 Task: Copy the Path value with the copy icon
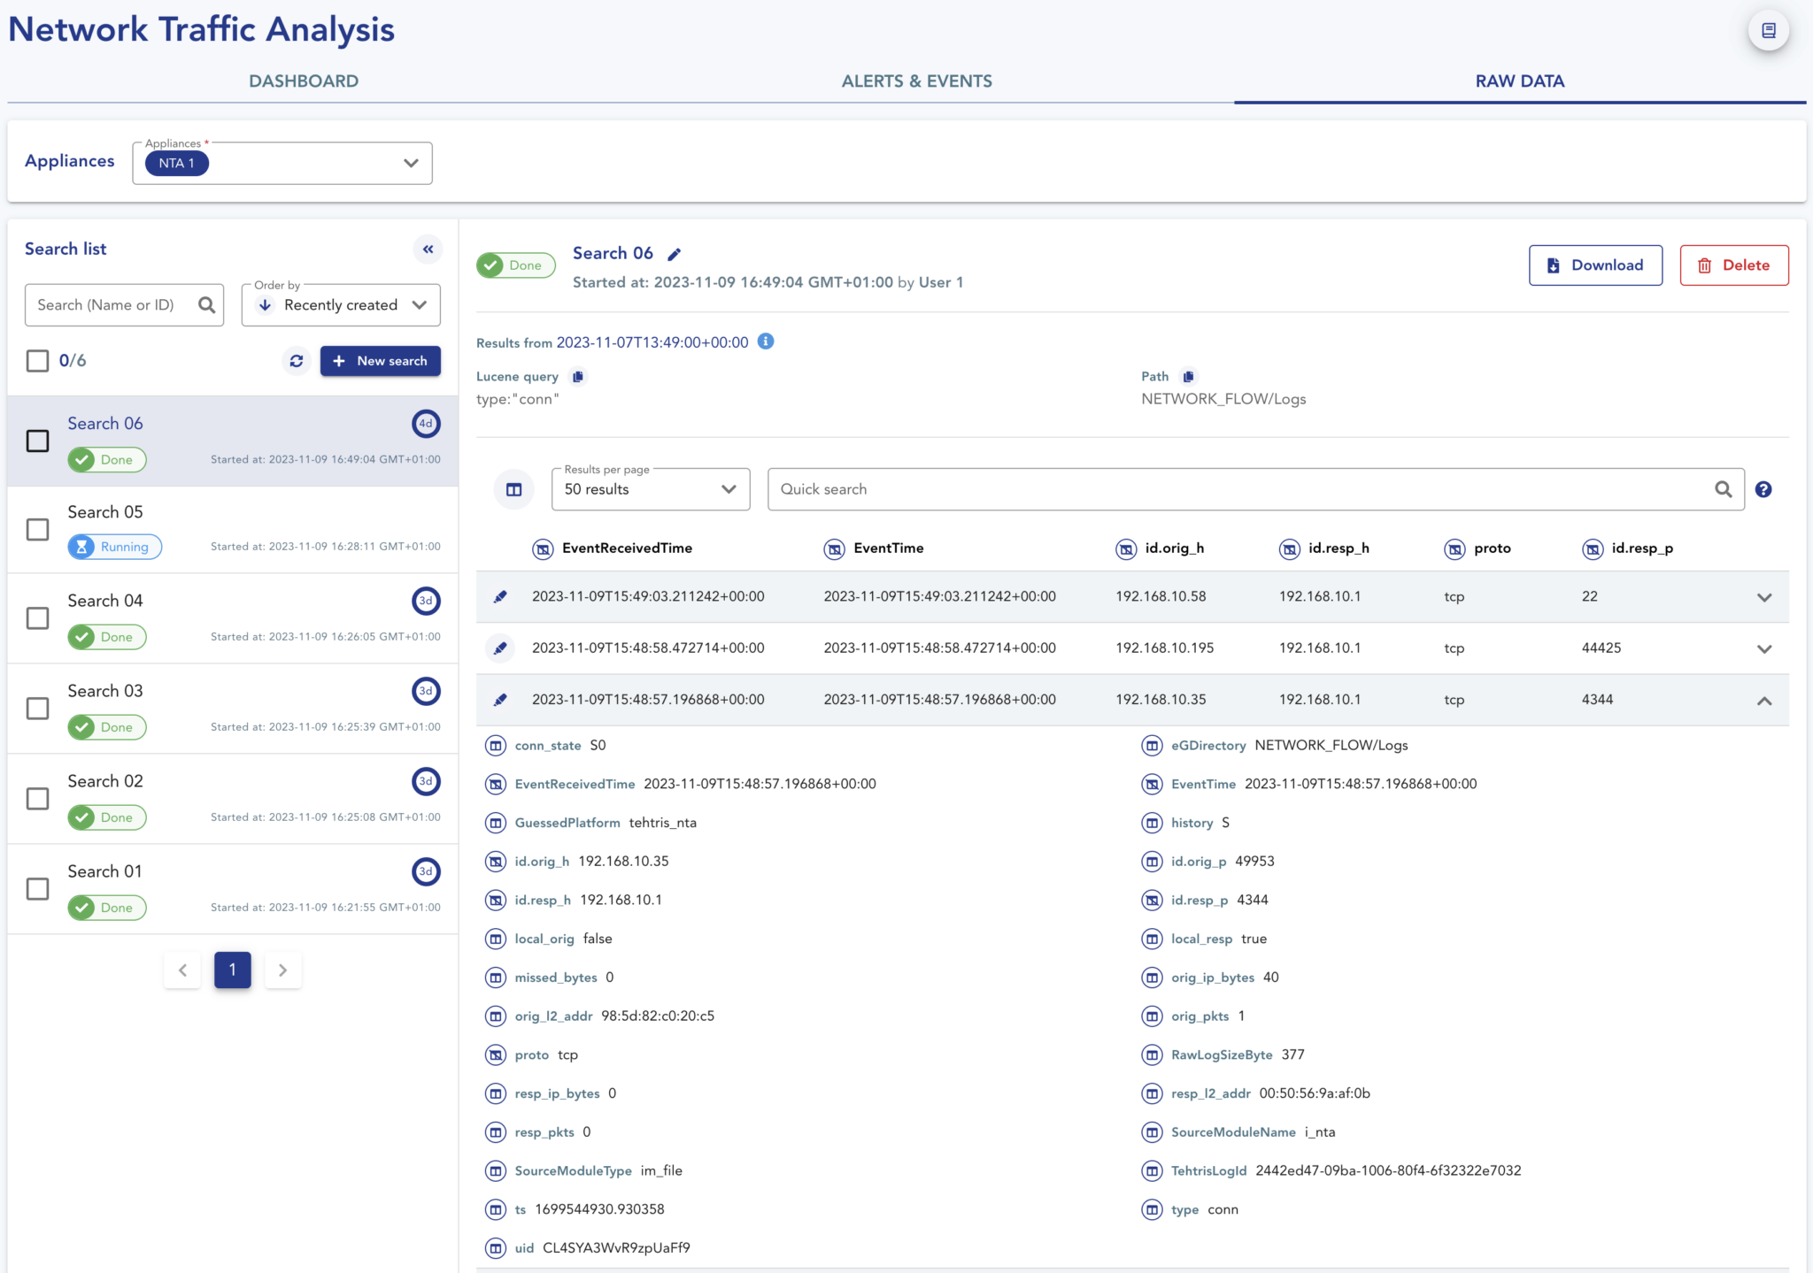[1189, 376]
